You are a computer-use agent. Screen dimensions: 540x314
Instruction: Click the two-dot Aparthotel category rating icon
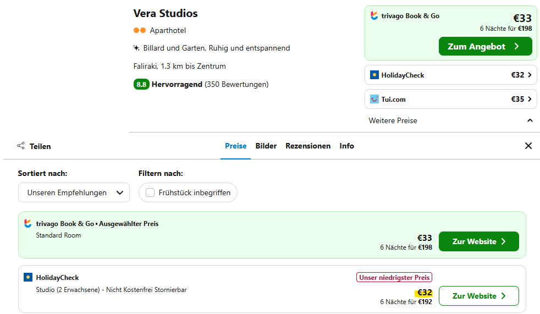[x=140, y=30]
